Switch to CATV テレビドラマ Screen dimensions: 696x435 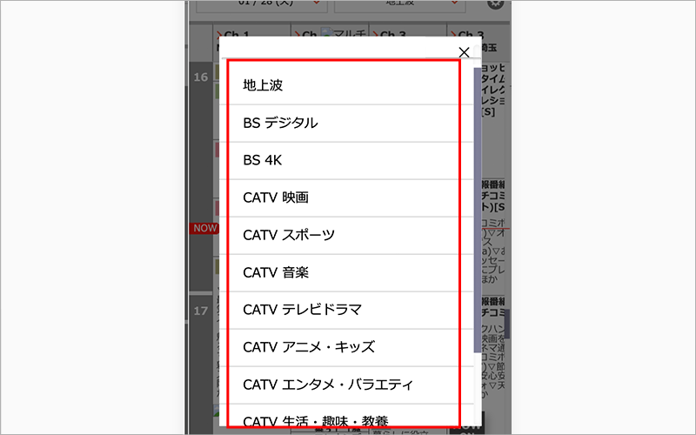click(x=344, y=310)
